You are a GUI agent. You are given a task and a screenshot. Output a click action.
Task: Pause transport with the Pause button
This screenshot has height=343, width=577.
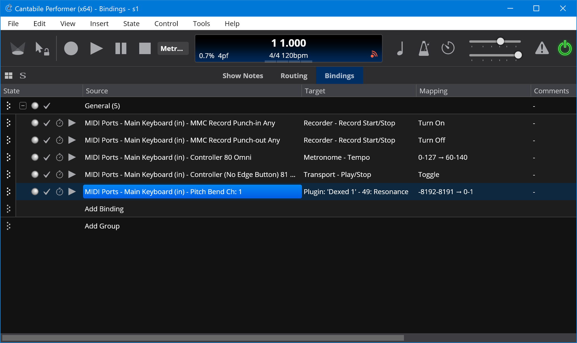tap(121, 48)
